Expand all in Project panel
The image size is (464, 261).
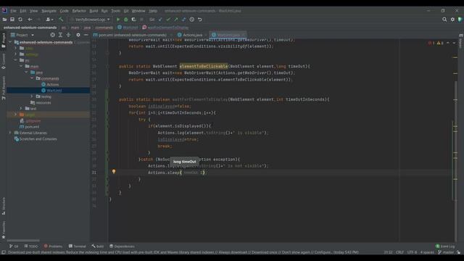coord(60,35)
